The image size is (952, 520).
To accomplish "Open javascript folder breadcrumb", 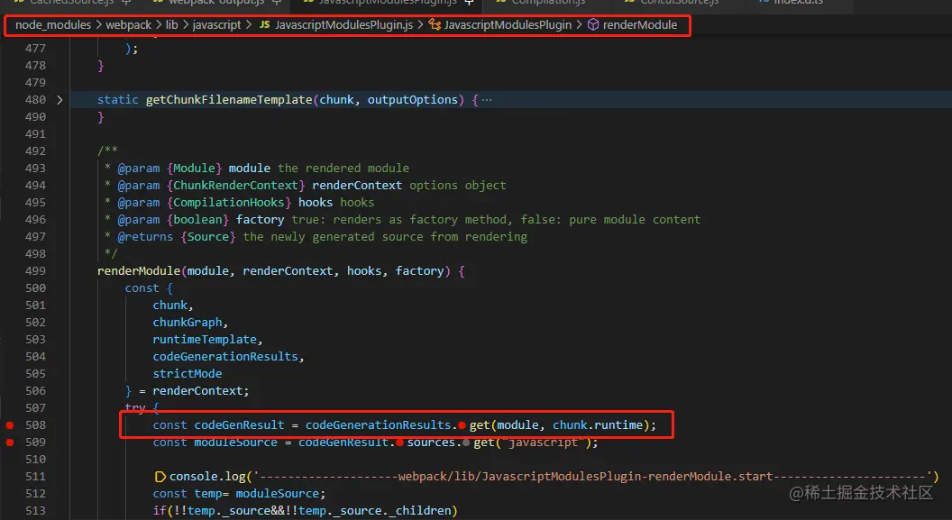I will (216, 25).
